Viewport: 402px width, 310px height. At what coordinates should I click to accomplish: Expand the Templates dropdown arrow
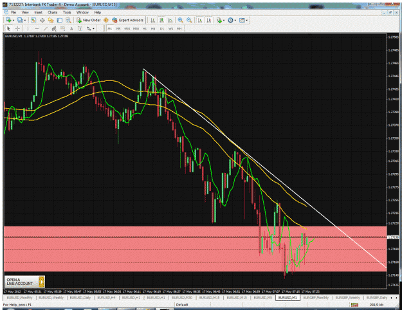(246, 20)
